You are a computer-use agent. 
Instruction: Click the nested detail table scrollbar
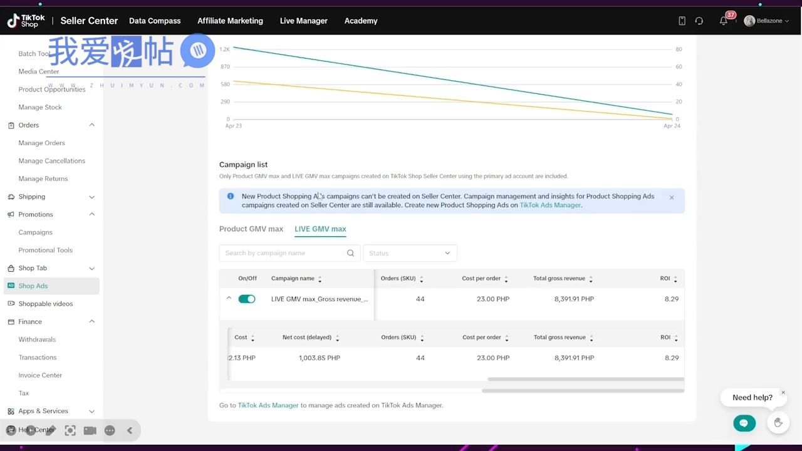pos(586,379)
